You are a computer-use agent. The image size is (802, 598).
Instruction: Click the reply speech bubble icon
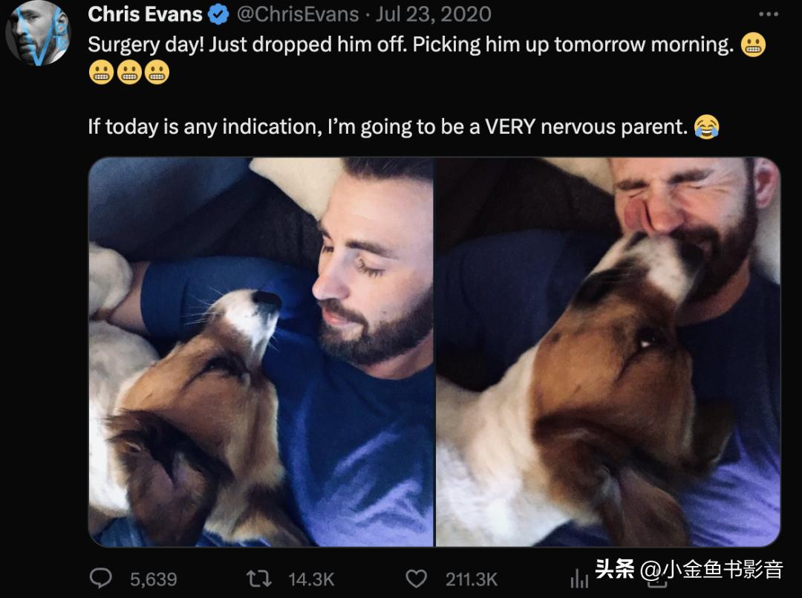[100, 578]
